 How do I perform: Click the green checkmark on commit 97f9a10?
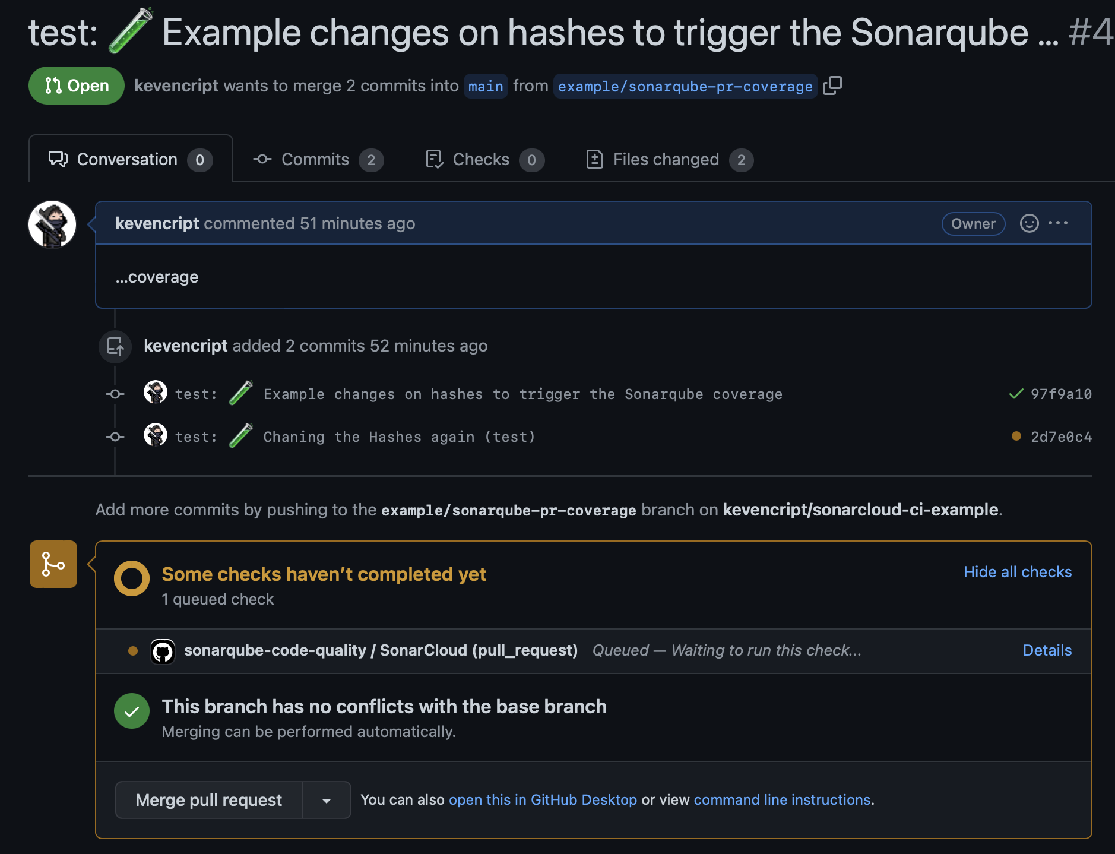(x=1016, y=394)
